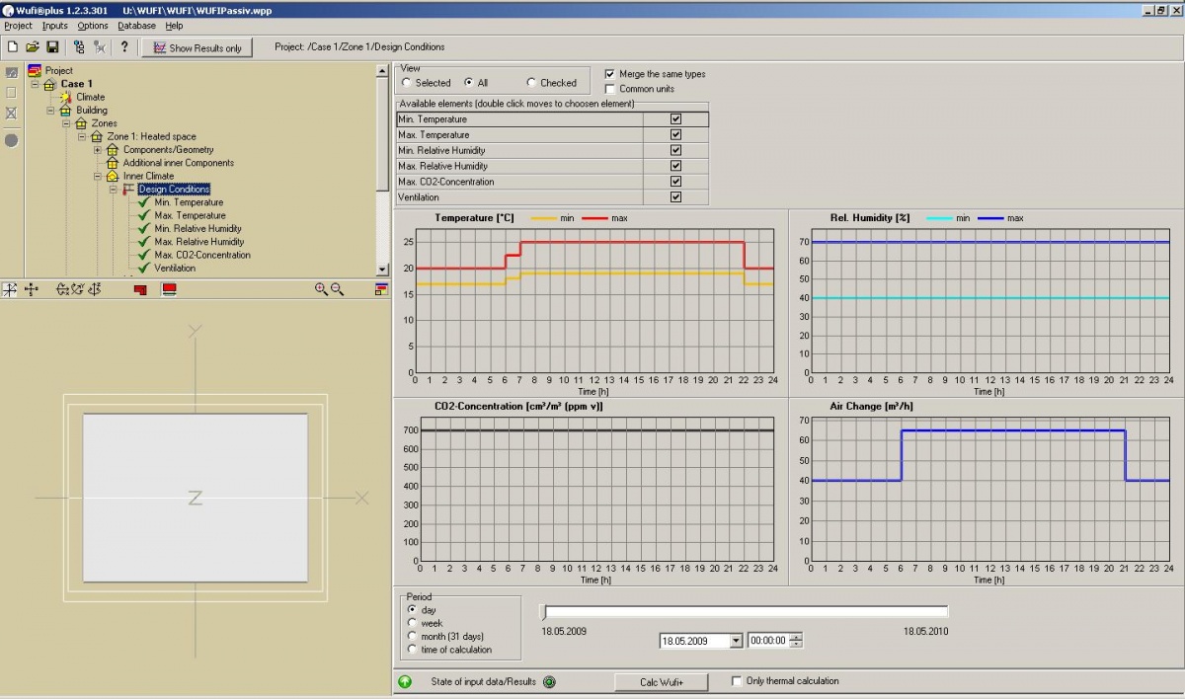Screen dimensions: 1185x699
Task: Open the Inputs menu
Action: click(x=54, y=26)
